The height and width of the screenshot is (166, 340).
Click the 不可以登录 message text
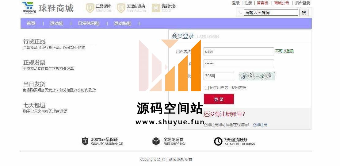(285, 51)
